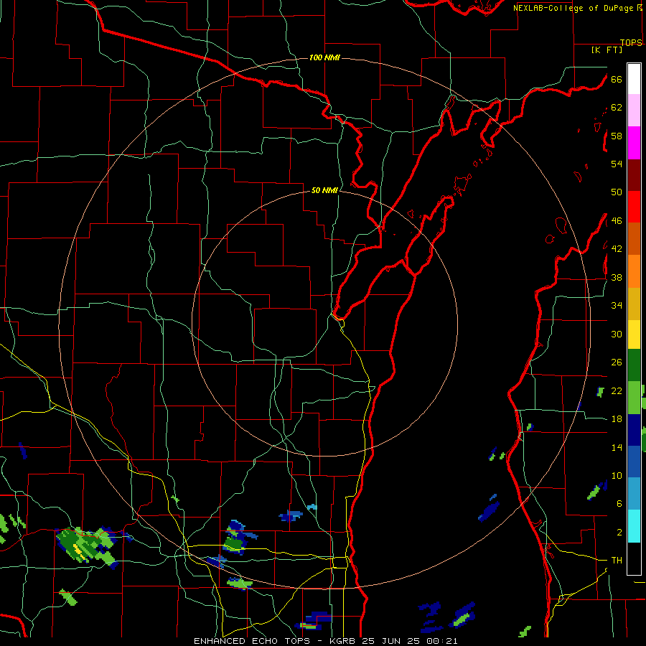Select the bright orange legend swatch
This screenshot has width=646, height=646.
(634, 271)
